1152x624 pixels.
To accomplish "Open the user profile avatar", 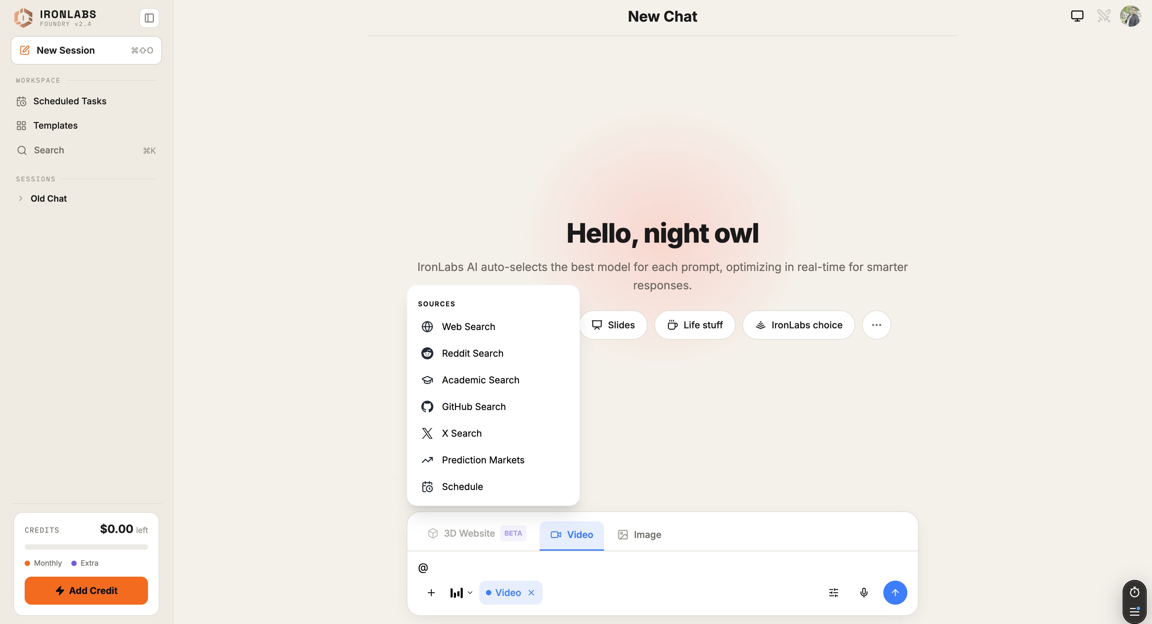I will (1131, 16).
